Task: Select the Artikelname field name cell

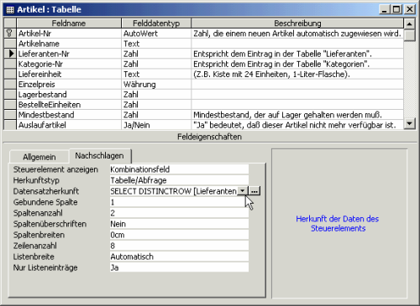Action: pos(69,44)
